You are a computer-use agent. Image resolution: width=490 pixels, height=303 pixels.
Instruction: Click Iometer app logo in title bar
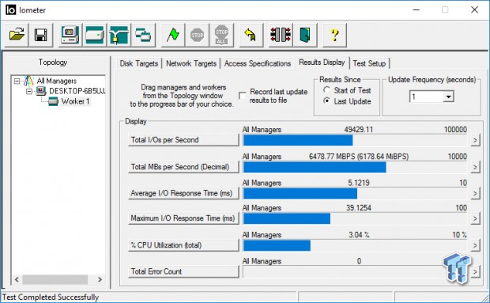point(10,10)
